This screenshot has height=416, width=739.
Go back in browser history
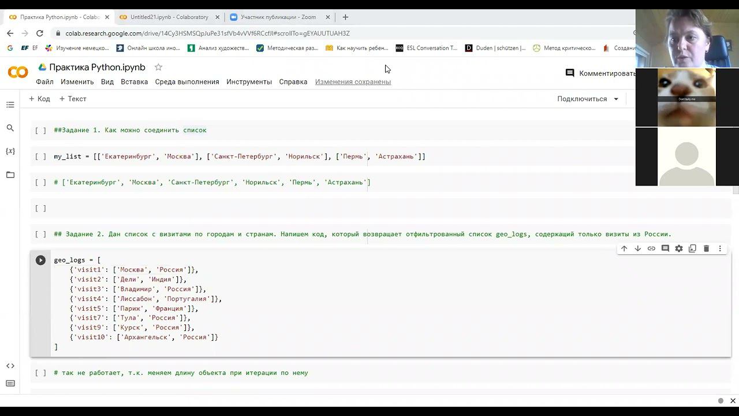pos(10,33)
